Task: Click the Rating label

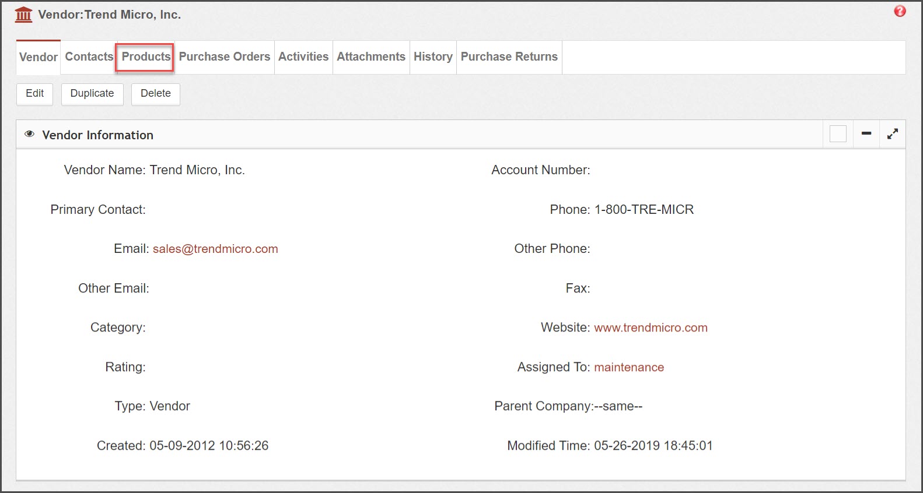Action: (x=125, y=367)
